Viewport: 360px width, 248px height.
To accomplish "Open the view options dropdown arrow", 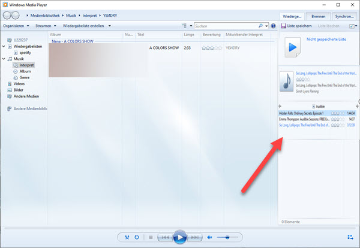I will [191, 26].
